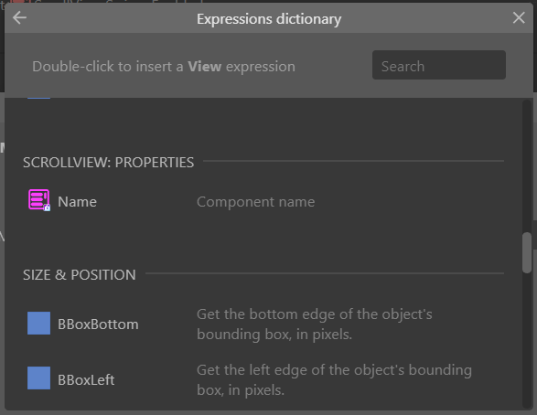Image resolution: width=537 pixels, height=415 pixels.
Task: Click the Component name description text
Action: pos(255,202)
